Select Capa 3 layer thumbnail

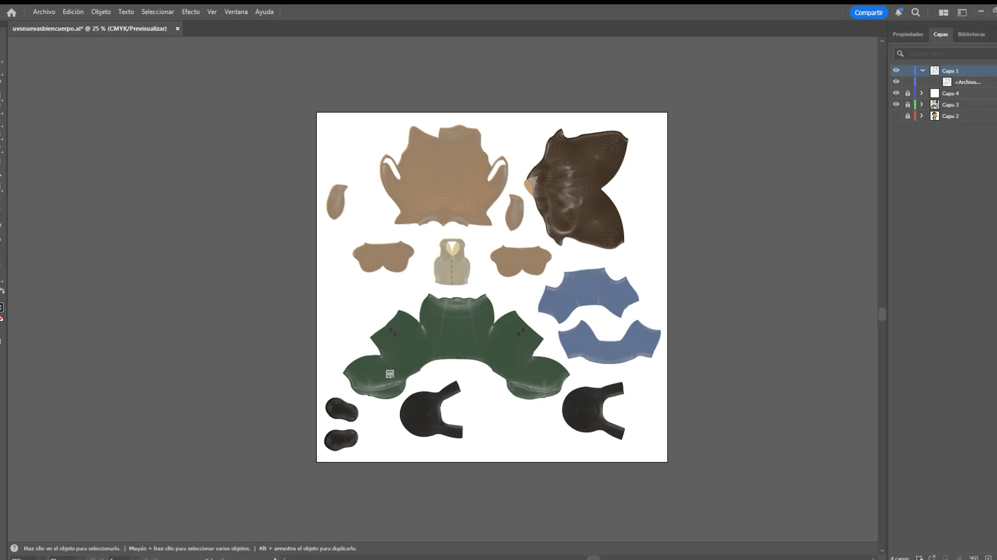click(935, 105)
